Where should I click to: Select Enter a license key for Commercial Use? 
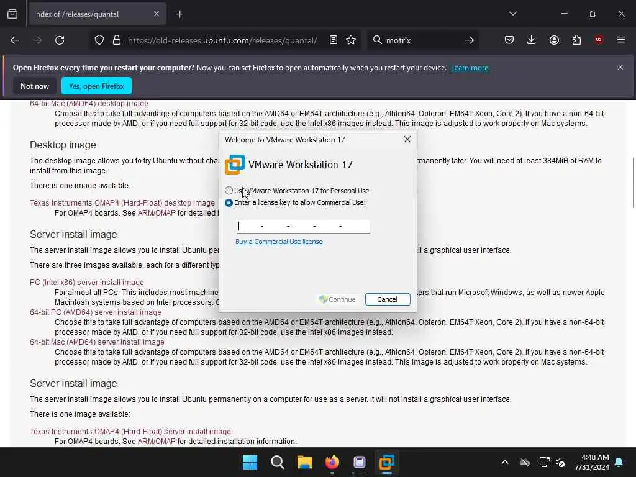(229, 202)
